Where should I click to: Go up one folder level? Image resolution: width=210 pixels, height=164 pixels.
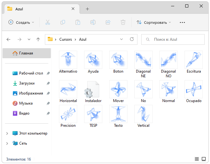click(x=38, y=39)
